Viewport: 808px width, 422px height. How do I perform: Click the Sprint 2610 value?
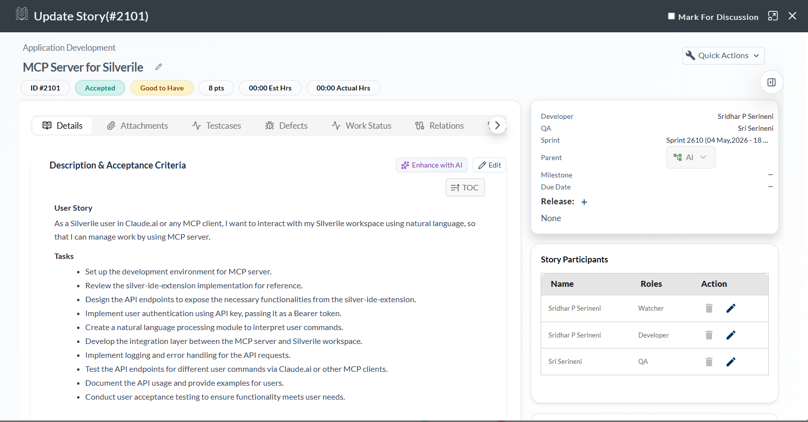(717, 140)
